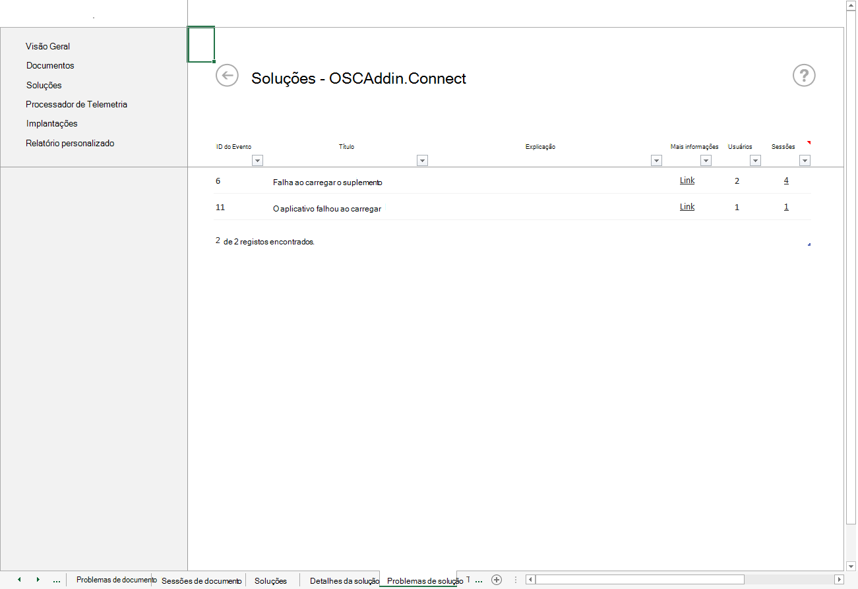The image size is (858, 589).
Task: Switch to Detalhes da solução sheet tab
Action: point(344,580)
